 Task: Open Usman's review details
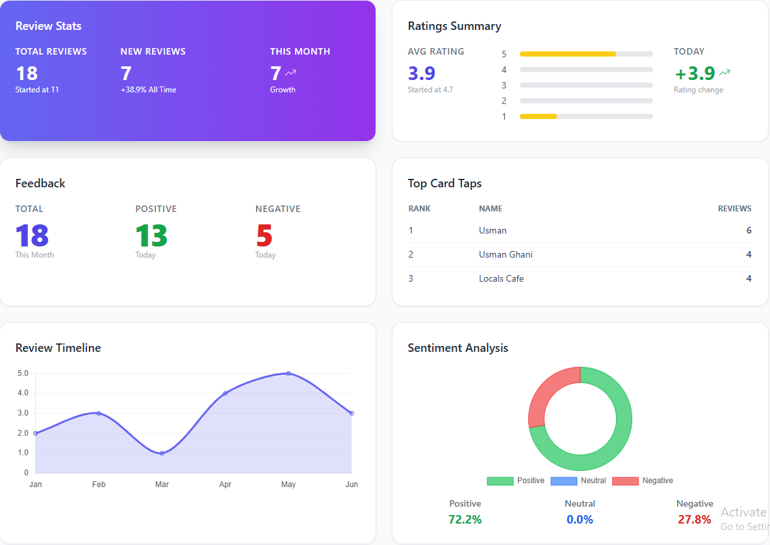(493, 231)
